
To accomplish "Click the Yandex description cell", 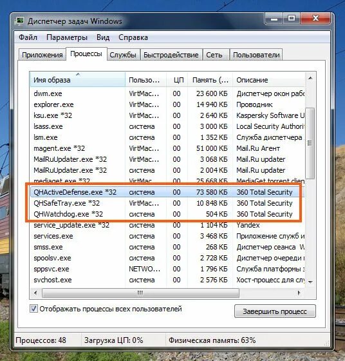I will coord(248,225).
